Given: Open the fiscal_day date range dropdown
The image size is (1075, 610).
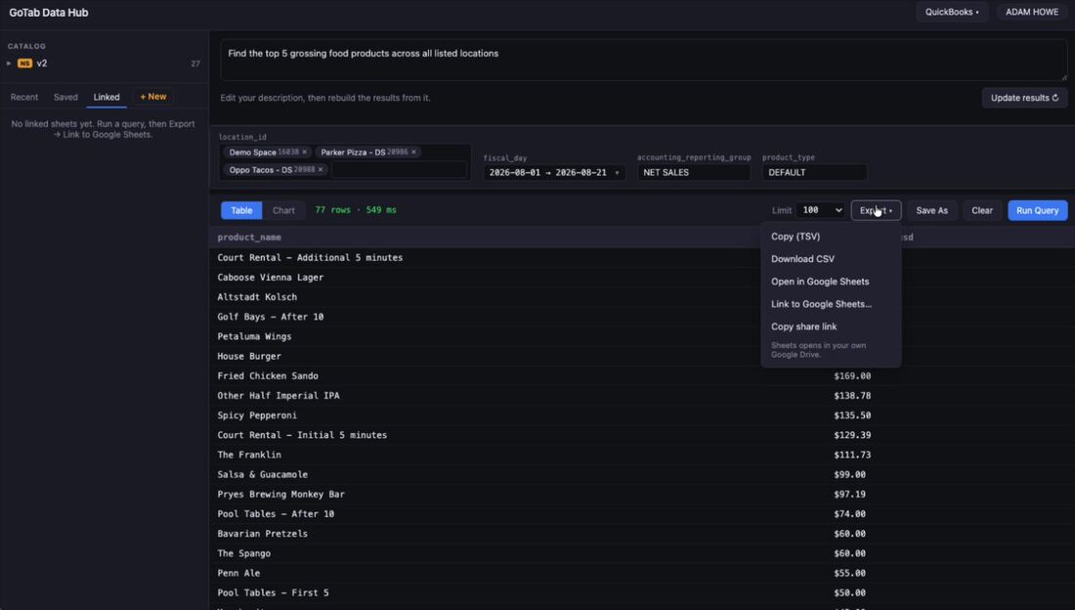Looking at the screenshot, I should (554, 172).
